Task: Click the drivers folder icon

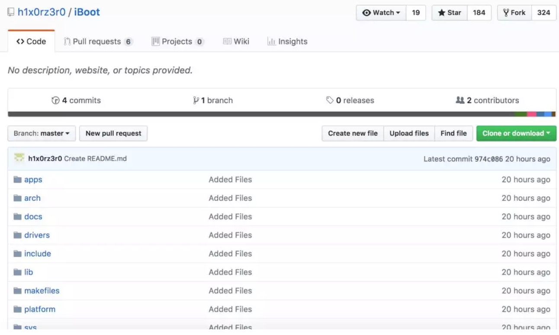Action: pyautogui.click(x=17, y=235)
